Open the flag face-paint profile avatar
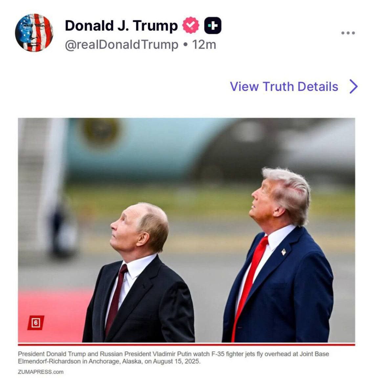The image size is (373, 381). tap(34, 32)
